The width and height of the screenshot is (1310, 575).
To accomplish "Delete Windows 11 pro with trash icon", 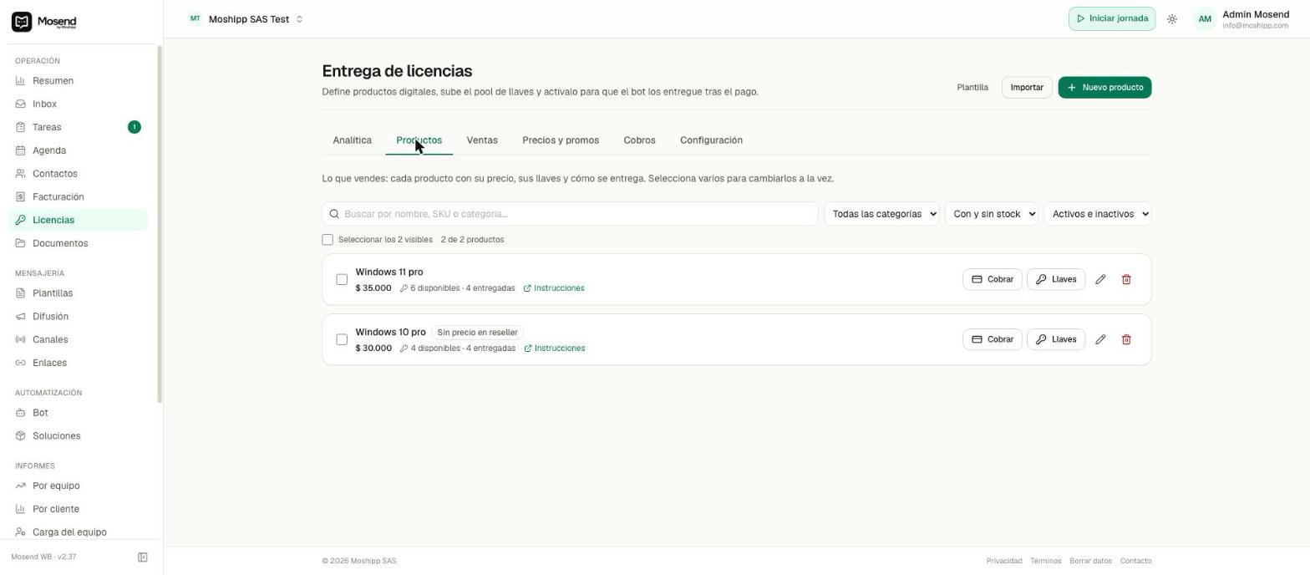I will [x=1126, y=279].
